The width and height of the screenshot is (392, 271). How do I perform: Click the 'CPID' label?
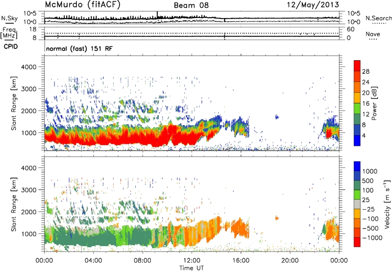point(11,46)
